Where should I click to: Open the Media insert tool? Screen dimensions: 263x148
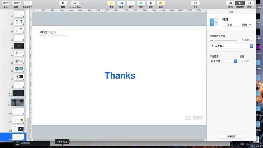pyautogui.click(x=151, y=3)
